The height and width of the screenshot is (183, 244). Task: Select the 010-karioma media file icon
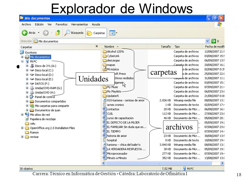click(x=104, y=100)
